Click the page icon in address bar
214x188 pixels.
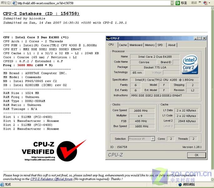coord(15,3)
